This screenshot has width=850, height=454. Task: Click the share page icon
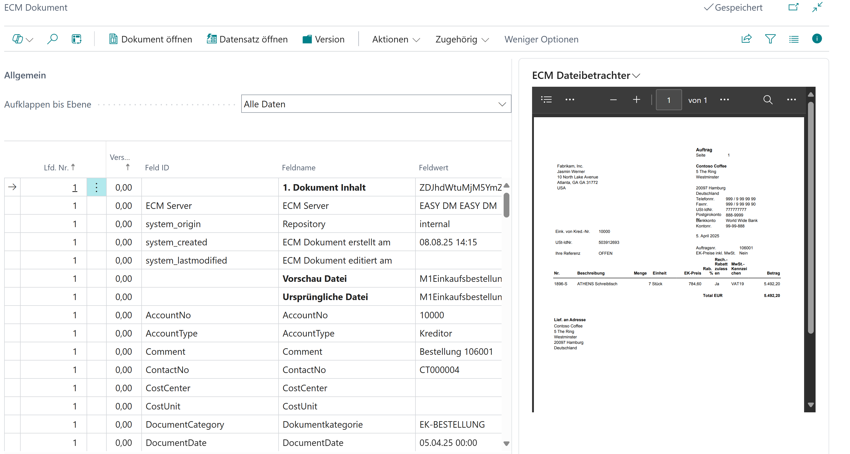click(x=746, y=39)
